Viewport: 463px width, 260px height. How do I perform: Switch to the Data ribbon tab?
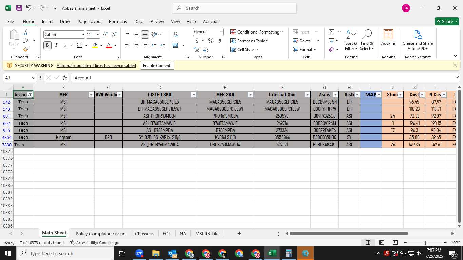point(139,21)
